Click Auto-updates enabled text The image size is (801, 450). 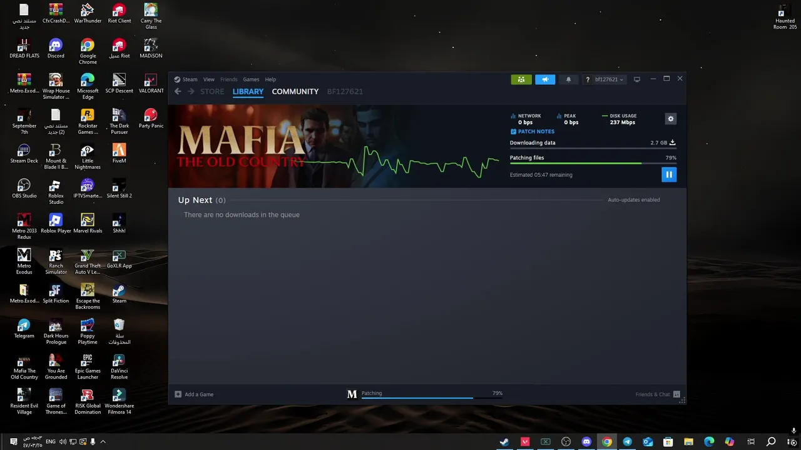click(x=634, y=200)
